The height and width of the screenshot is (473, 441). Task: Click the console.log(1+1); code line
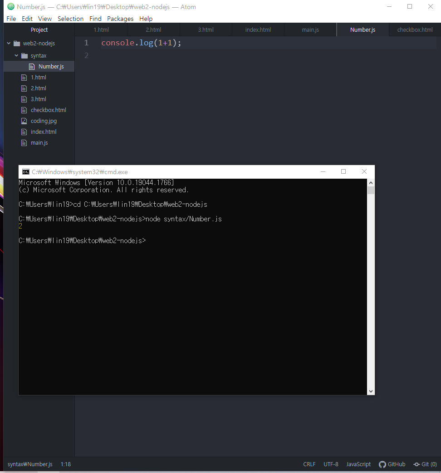[141, 43]
